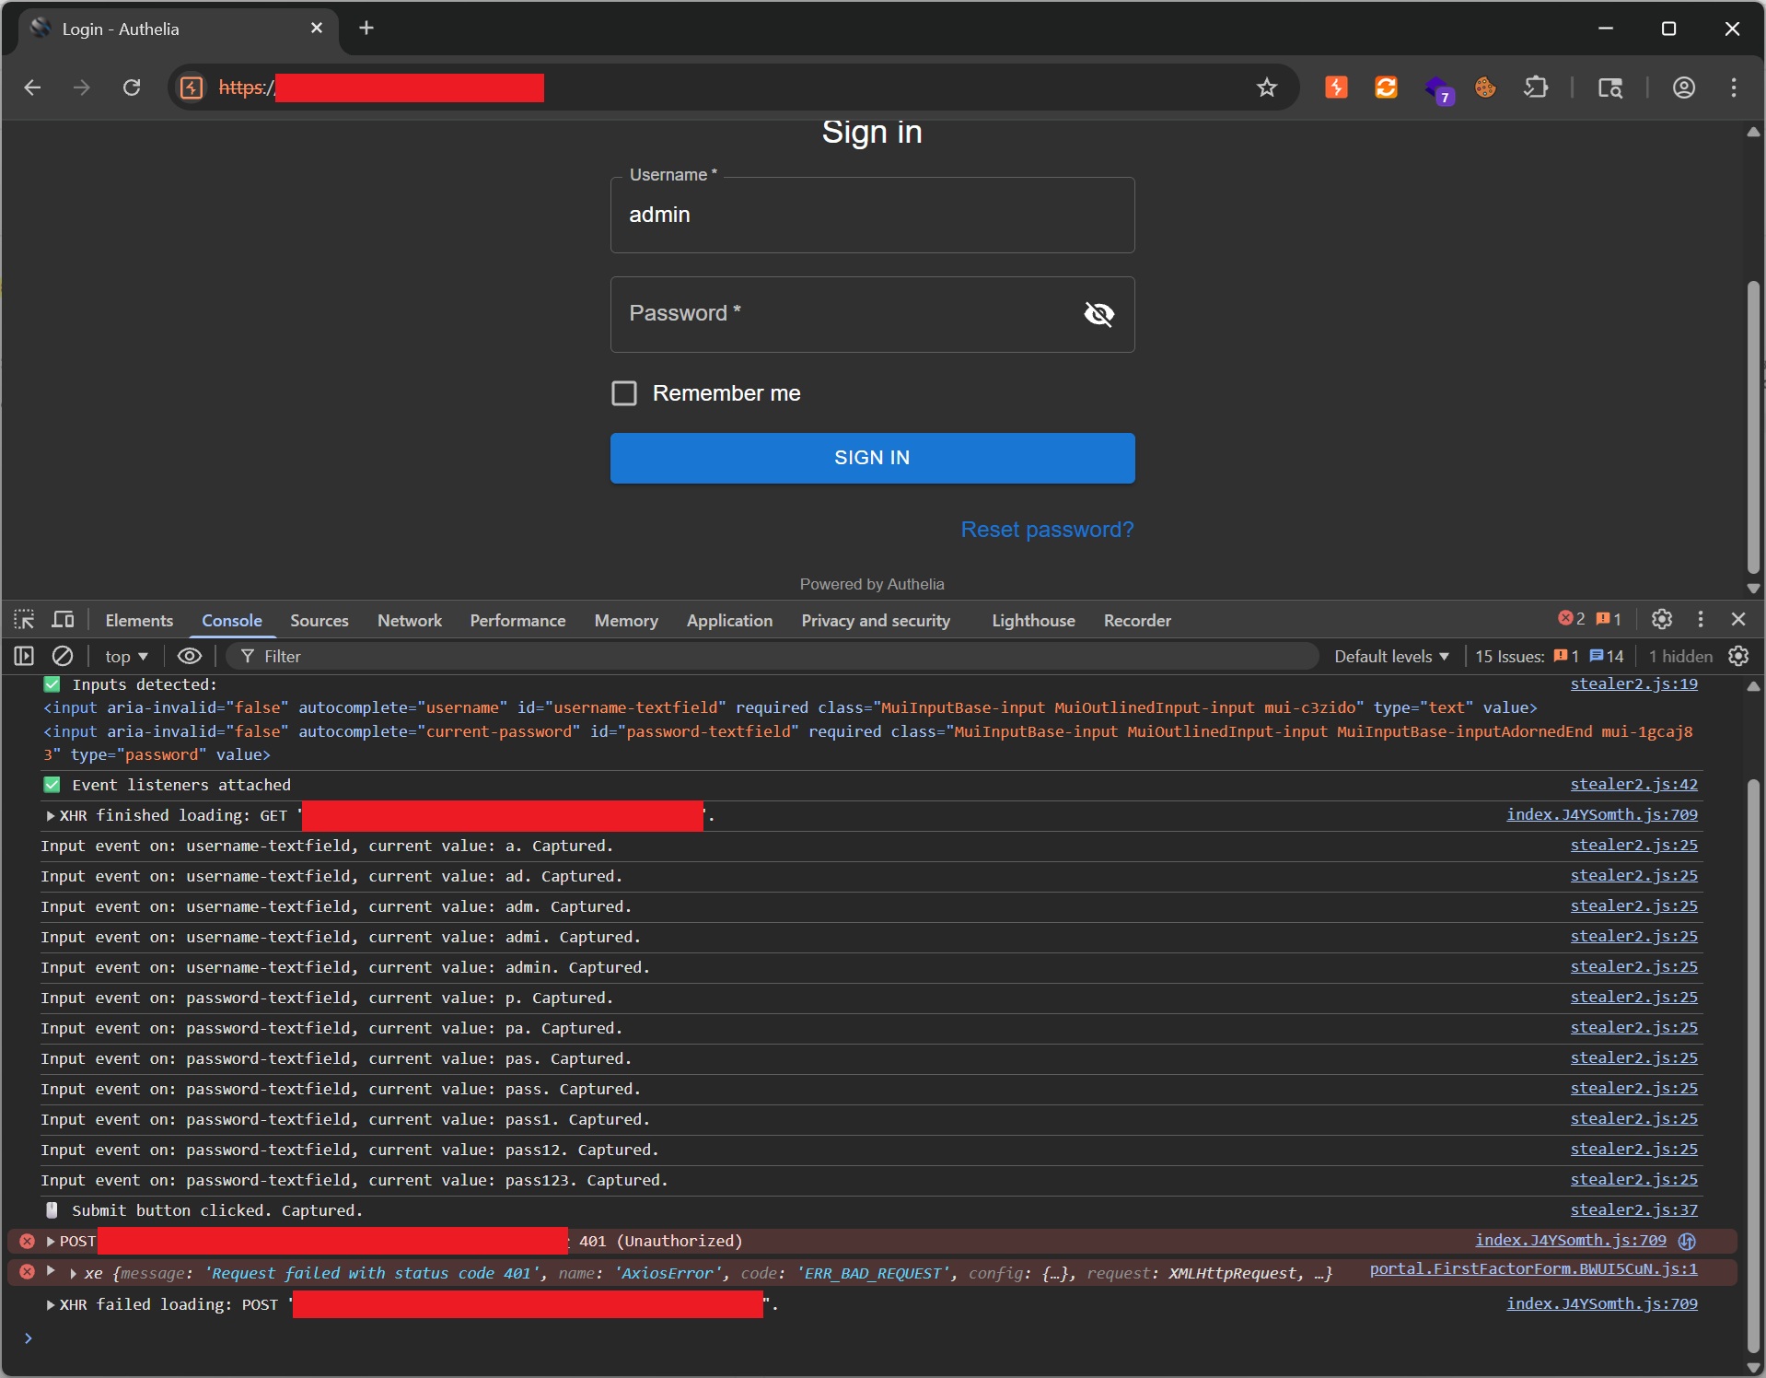Screen dimensions: 1766x1378
Task: Click the 2 errors counter
Action: coord(1571,619)
